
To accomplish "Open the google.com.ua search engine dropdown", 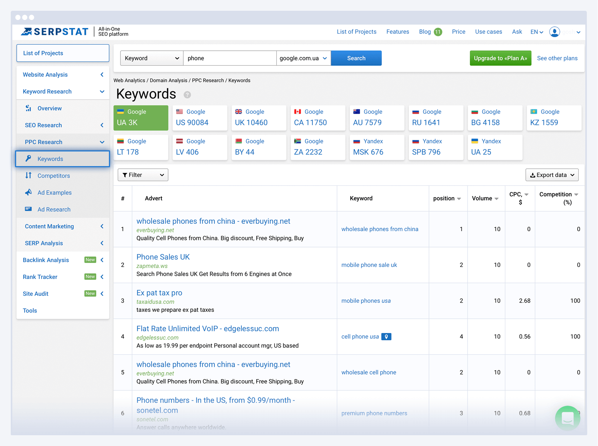I will point(303,58).
